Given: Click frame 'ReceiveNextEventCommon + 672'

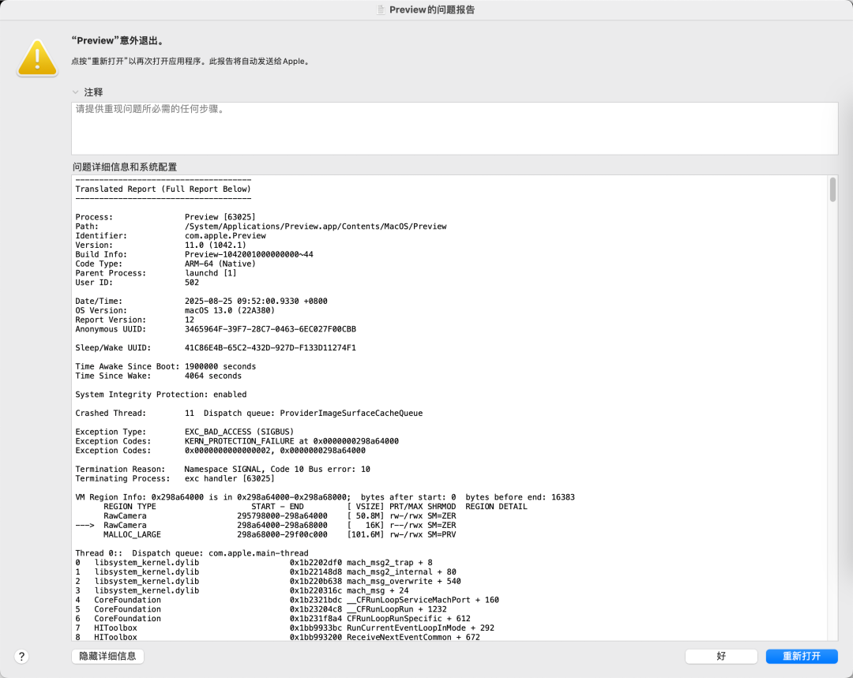Looking at the screenshot, I should tap(413, 637).
